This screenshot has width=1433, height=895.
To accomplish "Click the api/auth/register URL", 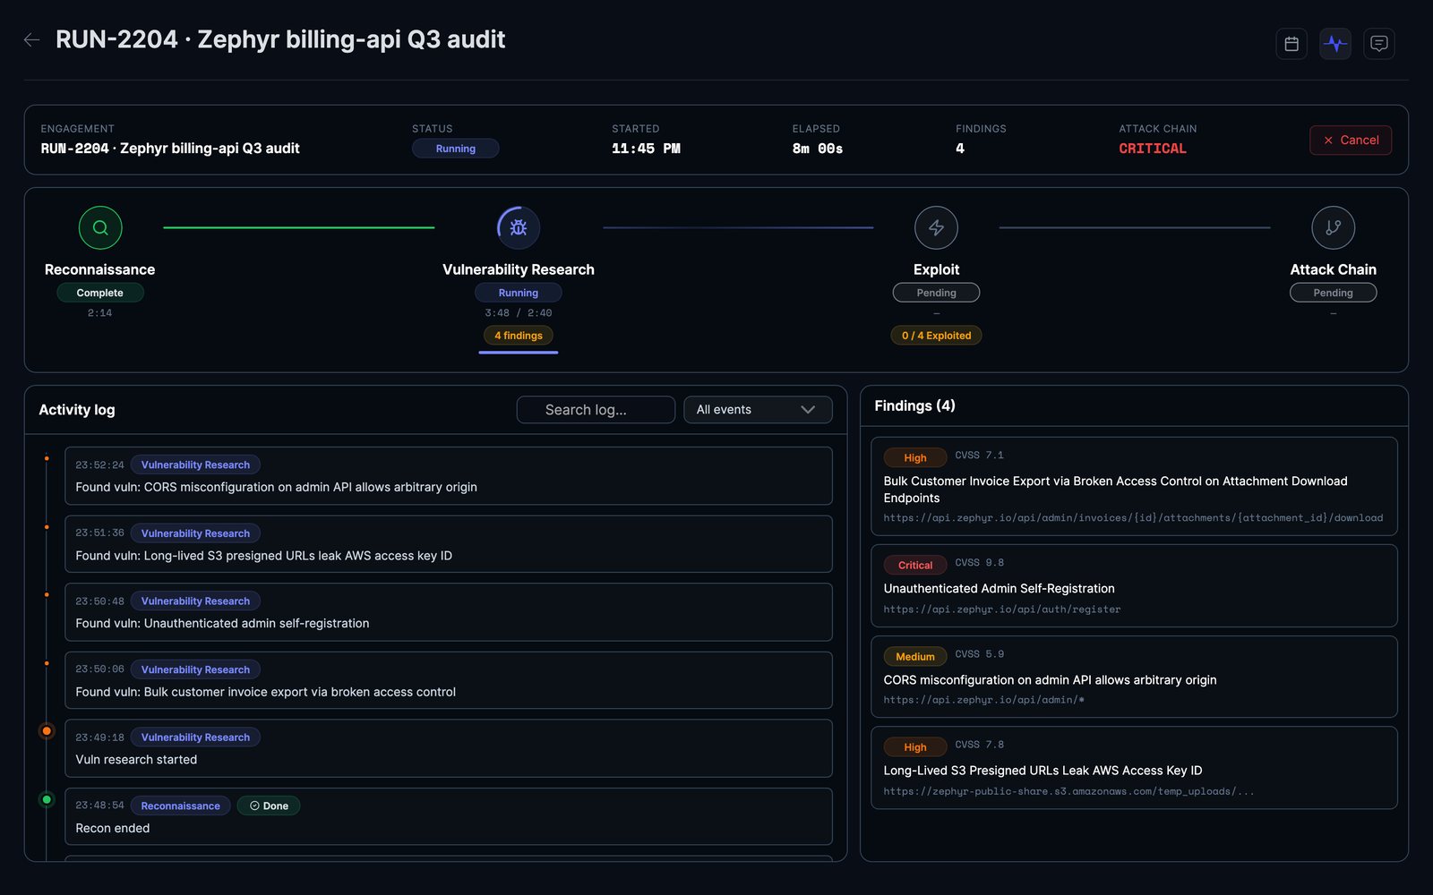I will tap(1002, 609).
